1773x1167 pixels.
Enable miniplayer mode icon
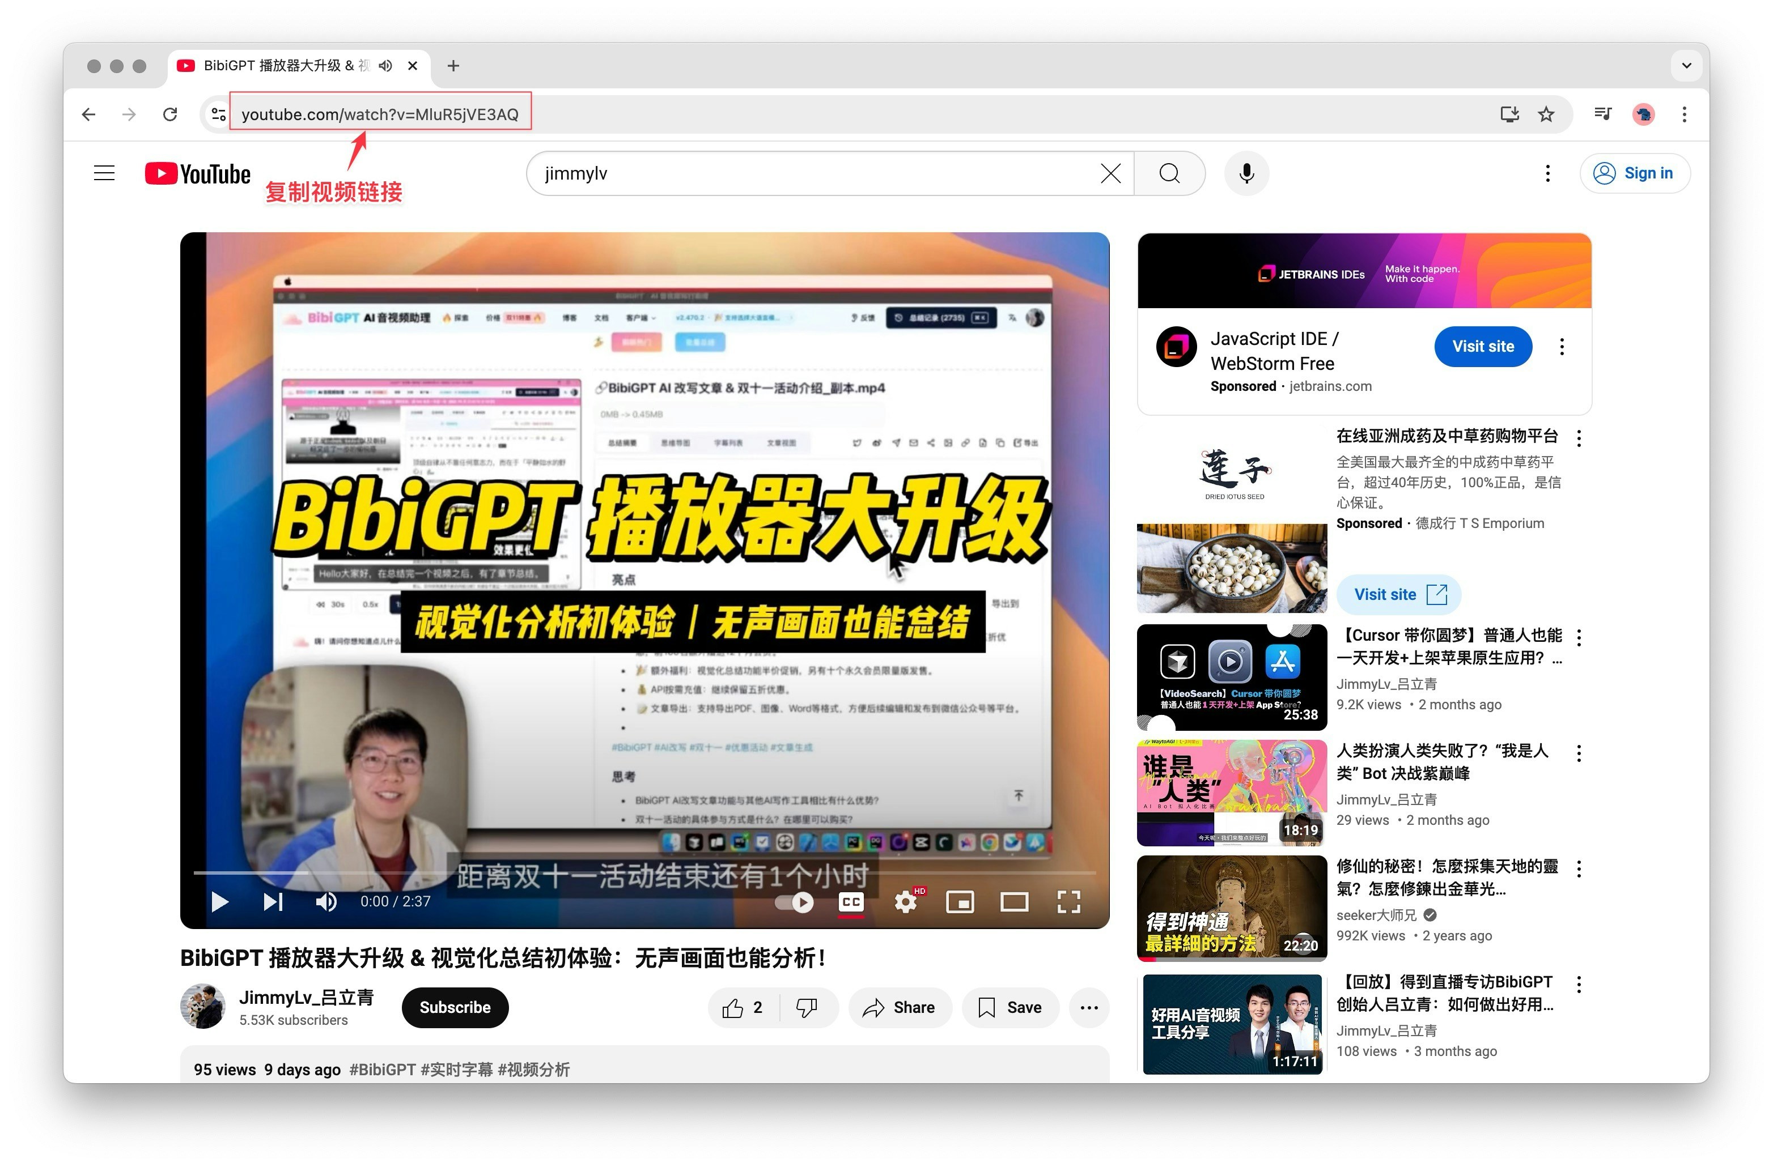click(960, 902)
